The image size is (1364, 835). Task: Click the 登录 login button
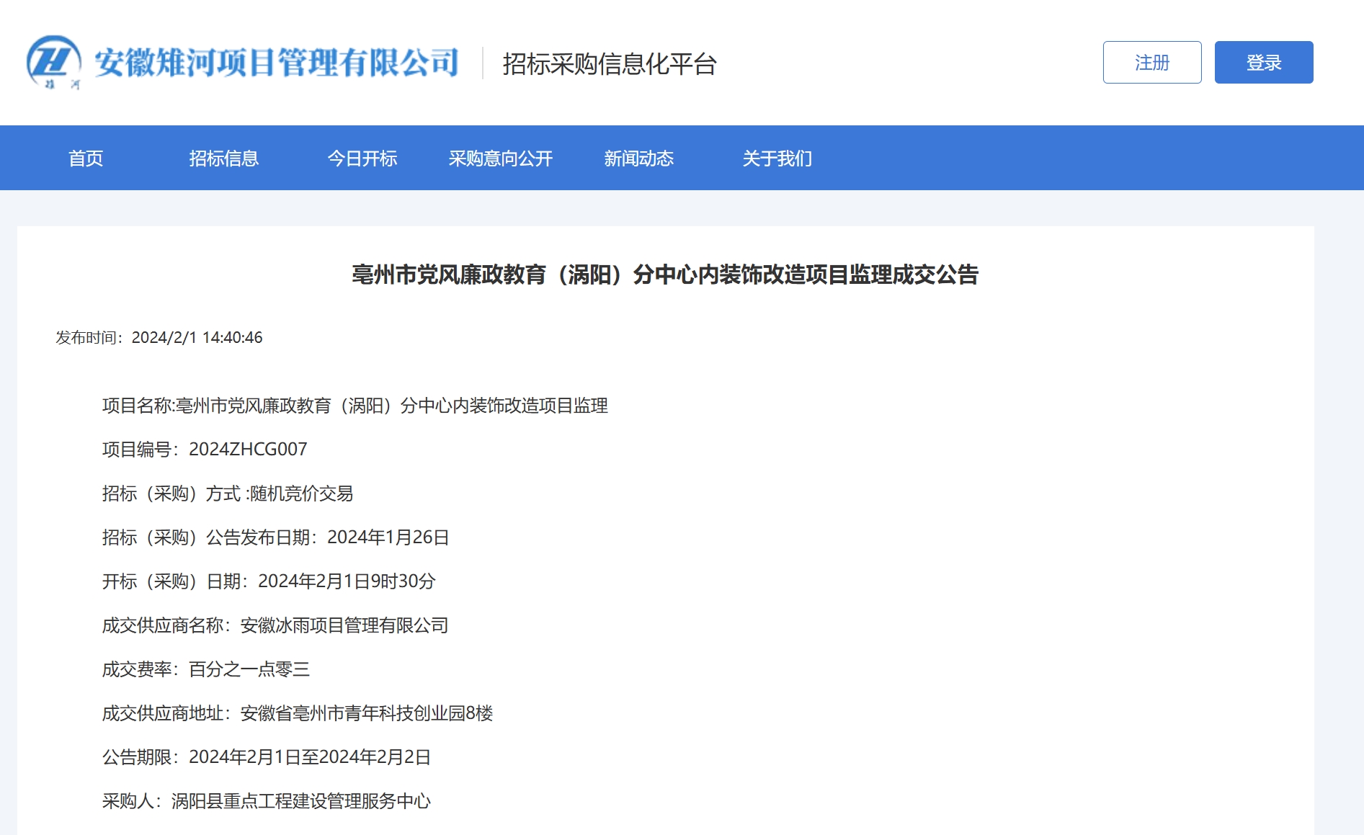pos(1264,63)
